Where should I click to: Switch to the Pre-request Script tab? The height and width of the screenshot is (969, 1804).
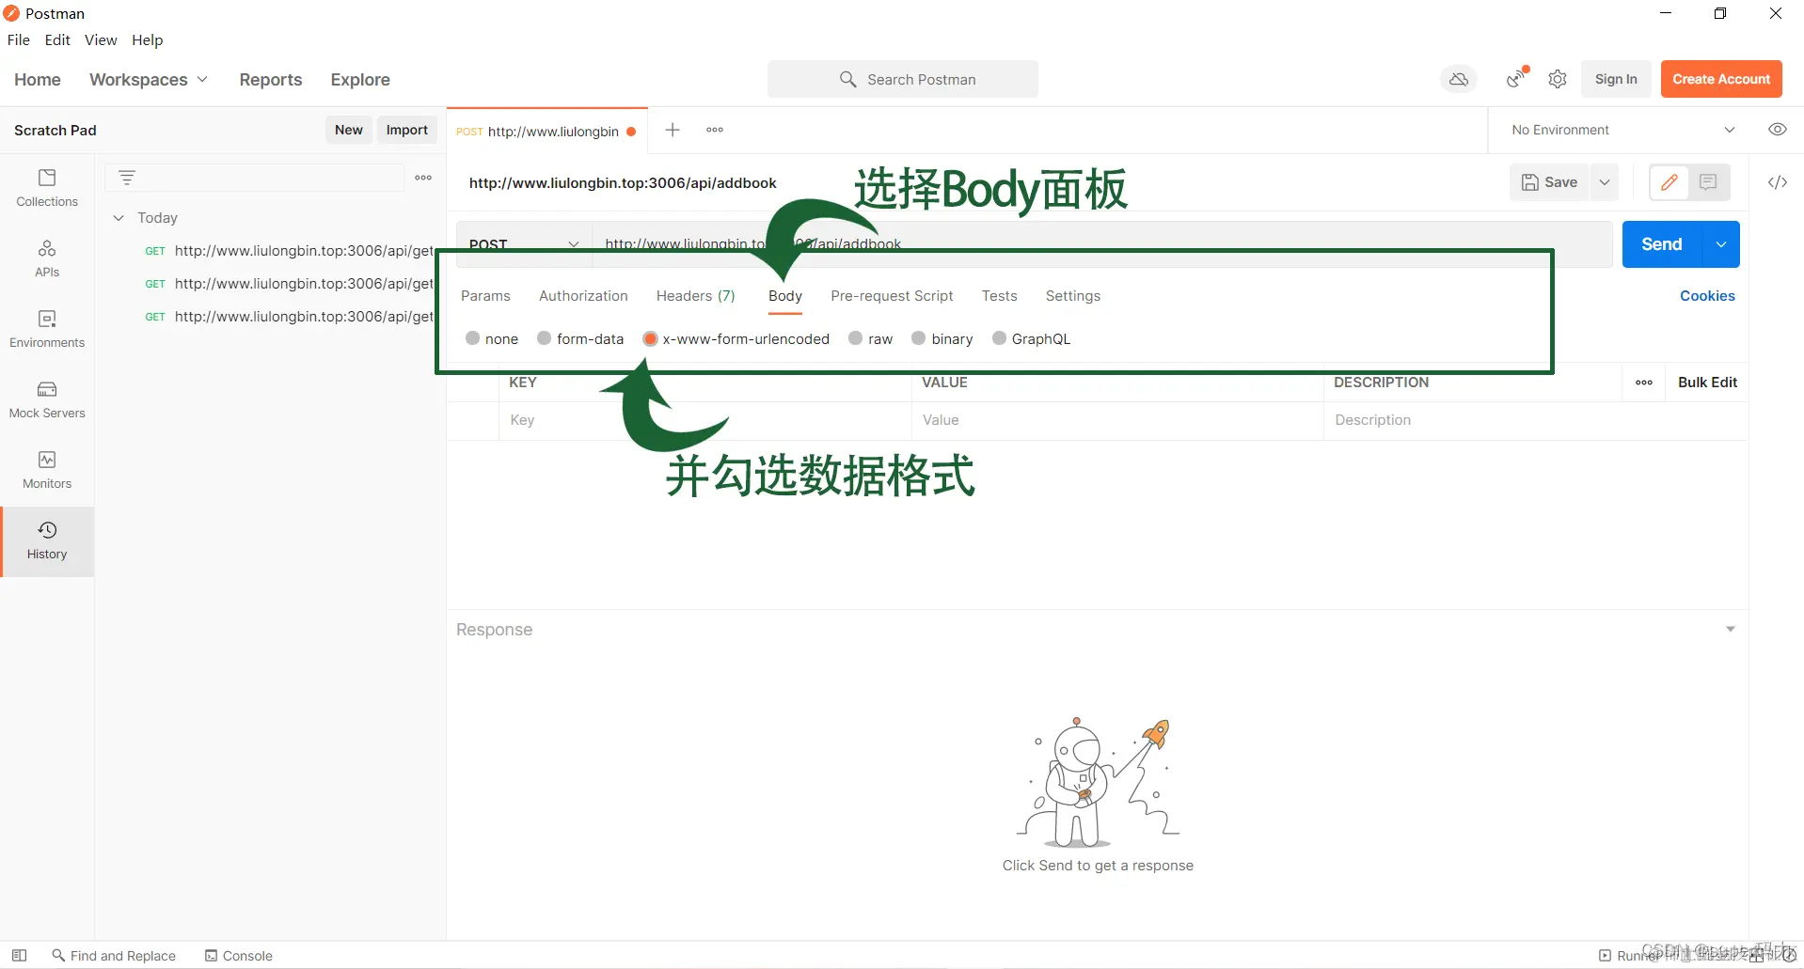click(x=892, y=296)
